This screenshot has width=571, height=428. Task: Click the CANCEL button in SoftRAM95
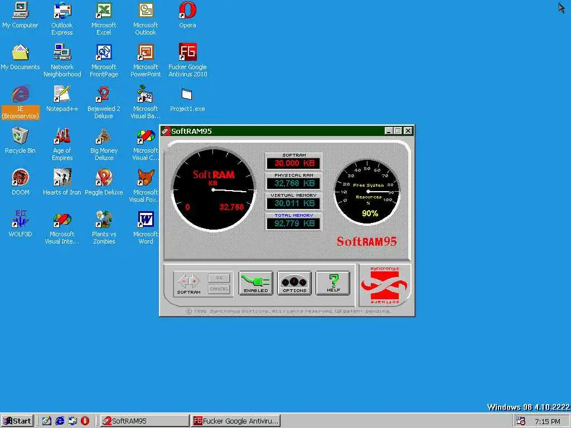coord(219,289)
